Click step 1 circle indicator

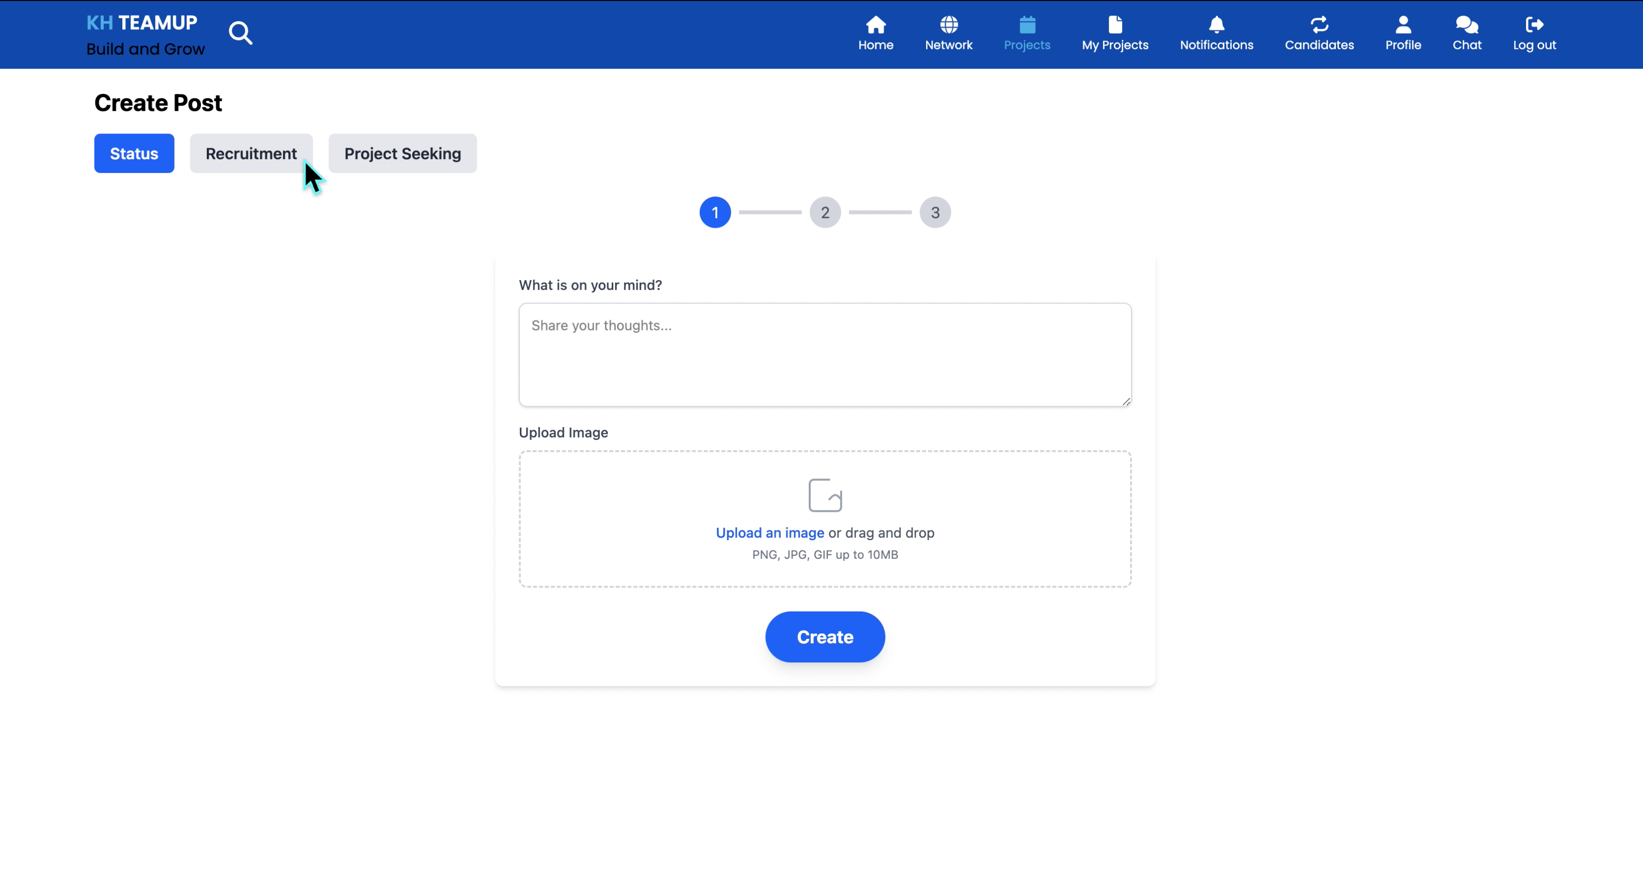(x=714, y=212)
